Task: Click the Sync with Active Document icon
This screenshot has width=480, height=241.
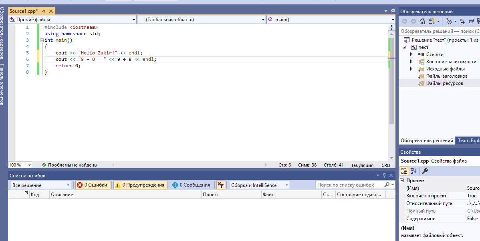Action: (462, 21)
